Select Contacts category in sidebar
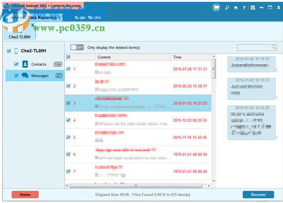 tap(35, 64)
